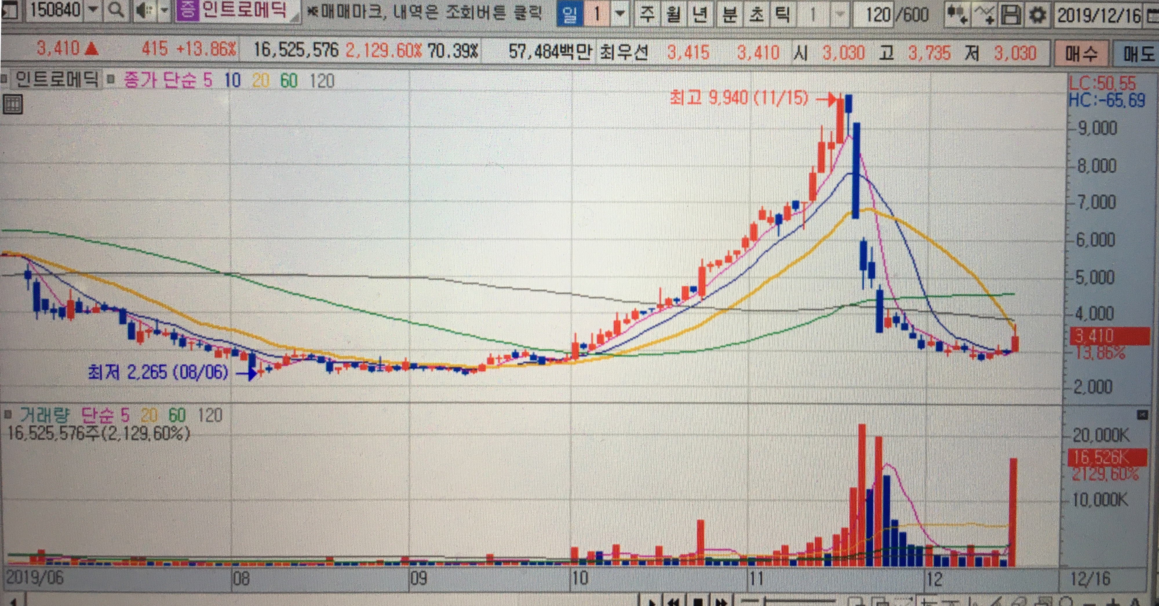The image size is (1159, 606).
Task: Open the period multiplier dropdown next to 일
Action: (619, 14)
